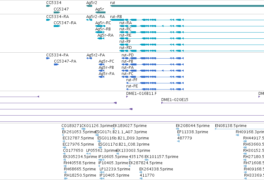The width and height of the screenshot is (264, 180).
Task: Select the rut-RA transcript label
Action: [126, 23]
